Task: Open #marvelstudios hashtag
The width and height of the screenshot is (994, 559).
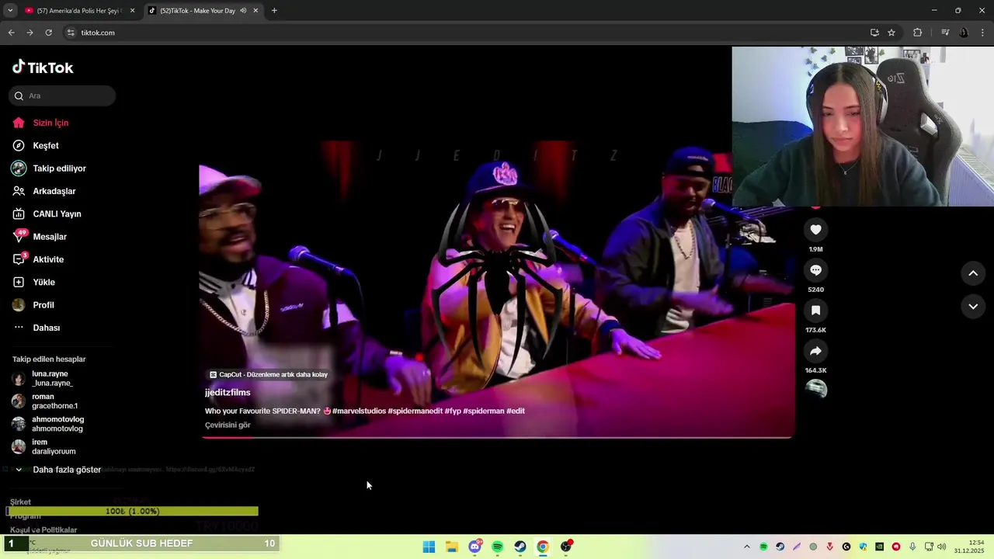Action: 359,411
